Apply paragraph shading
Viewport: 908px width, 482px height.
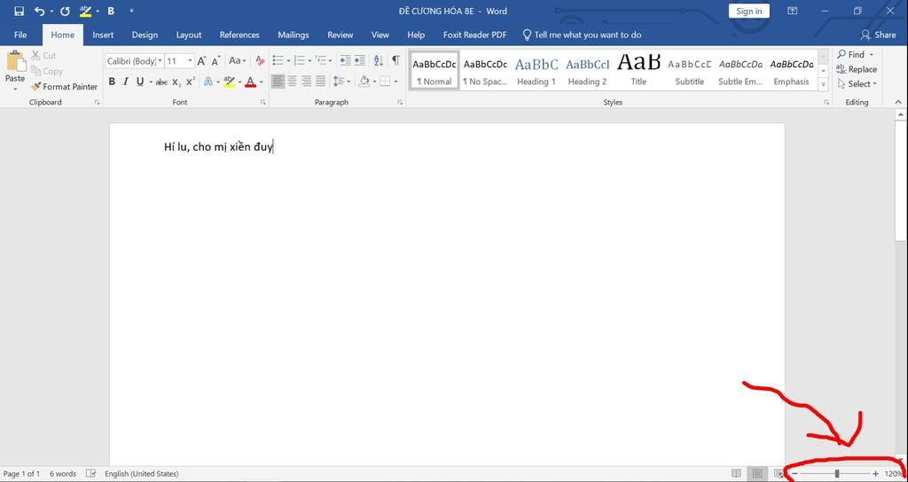pos(364,82)
